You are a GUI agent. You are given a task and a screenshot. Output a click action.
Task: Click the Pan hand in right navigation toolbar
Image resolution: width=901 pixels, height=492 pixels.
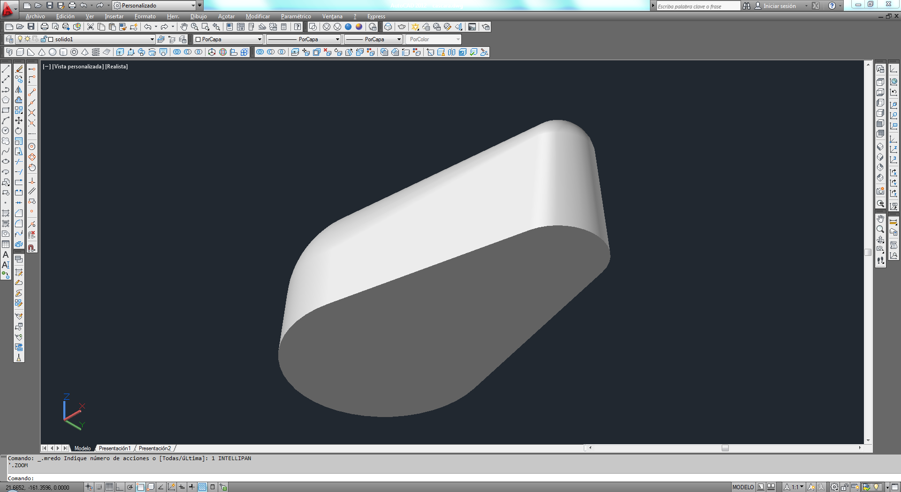(x=880, y=219)
